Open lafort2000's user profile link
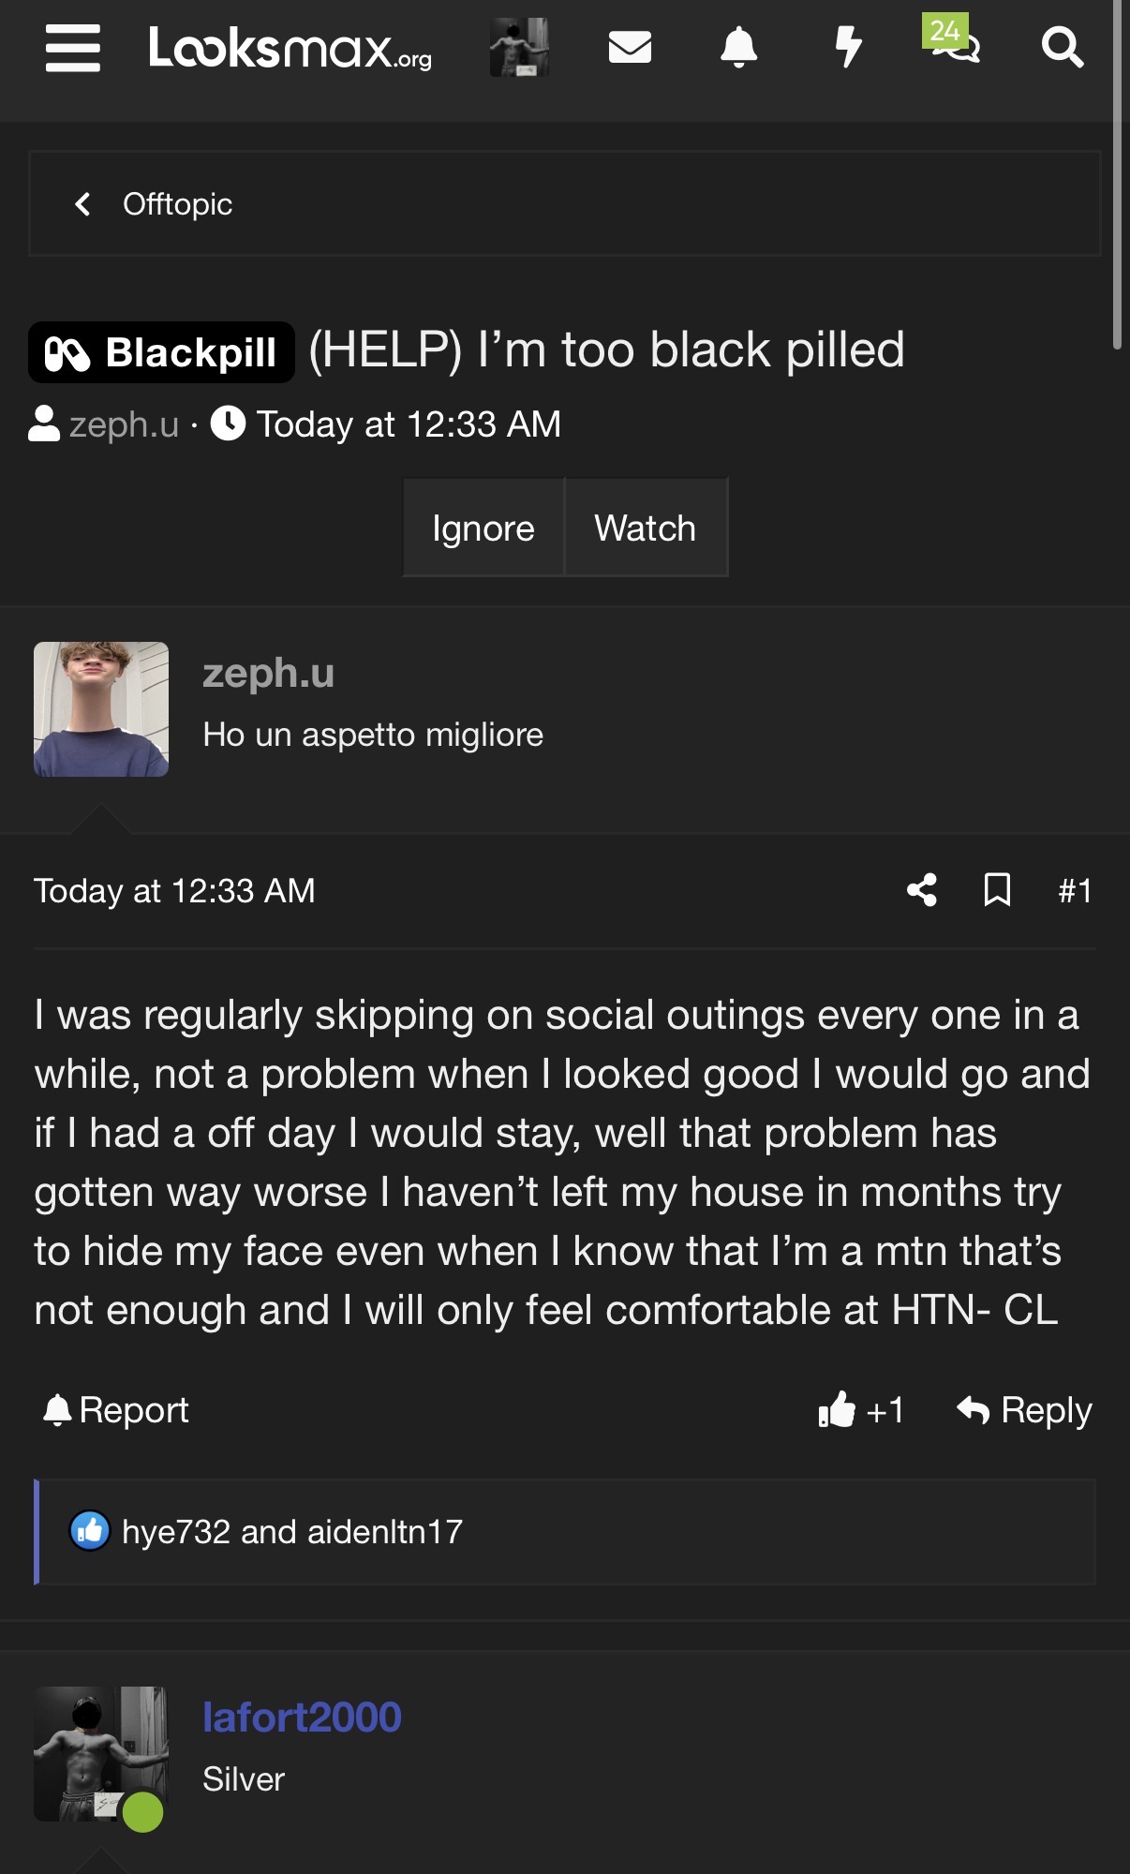The image size is (1130, 1874). [x=302, y=1718]
